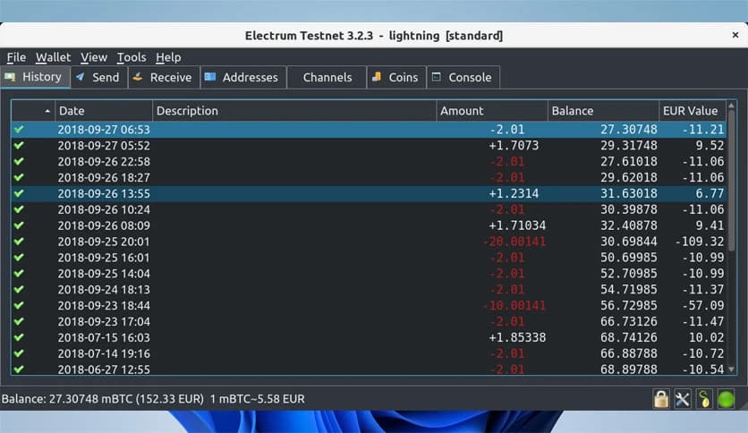Viewport: 748px width, 433px height.
Task: Open the File menu
Action: (x=16, y=57)
